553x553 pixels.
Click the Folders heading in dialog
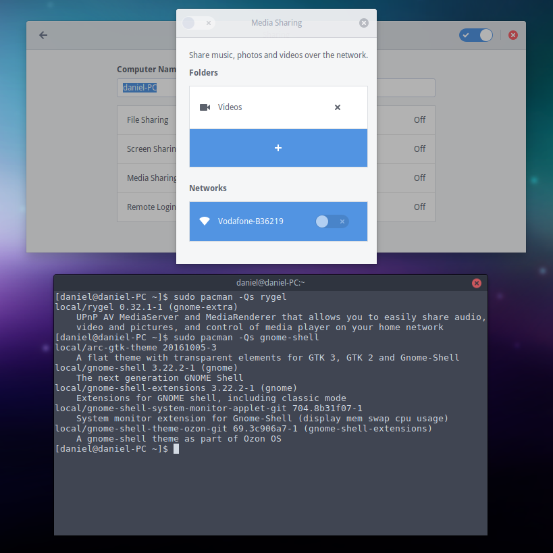[203, 73]
